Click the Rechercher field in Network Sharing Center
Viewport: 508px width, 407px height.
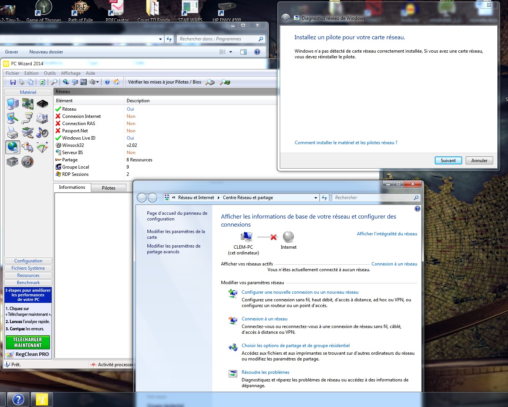click(376, 198)
